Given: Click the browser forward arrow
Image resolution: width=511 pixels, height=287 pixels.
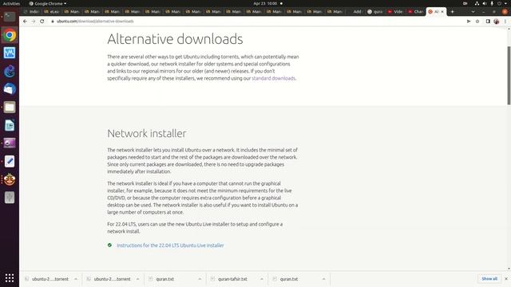Looking at the screenshot, I should point(34,22).
